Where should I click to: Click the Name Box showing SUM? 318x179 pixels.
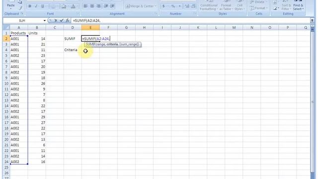tap(22, 20)
